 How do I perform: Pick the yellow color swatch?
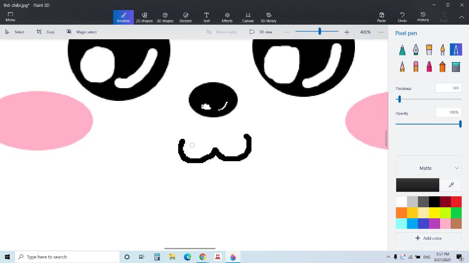[x=434, y=213]
